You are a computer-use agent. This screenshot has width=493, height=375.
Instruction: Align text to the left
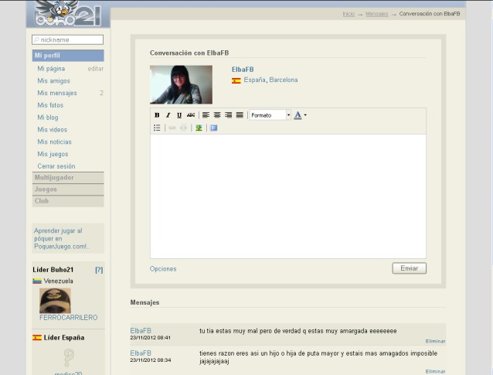206,115
